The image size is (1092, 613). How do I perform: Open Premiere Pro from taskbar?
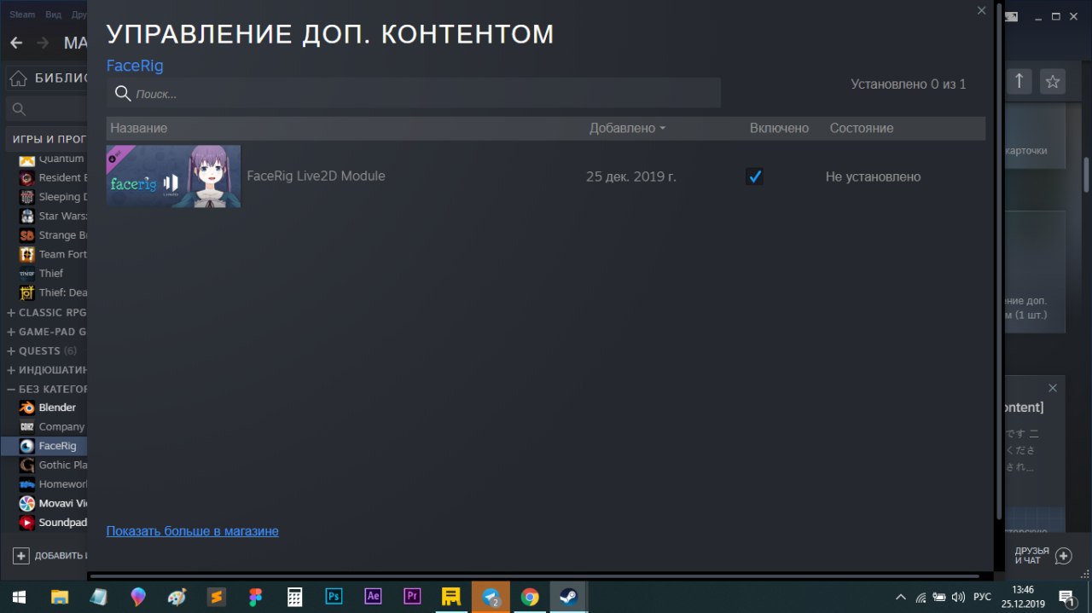coord(412,596)
